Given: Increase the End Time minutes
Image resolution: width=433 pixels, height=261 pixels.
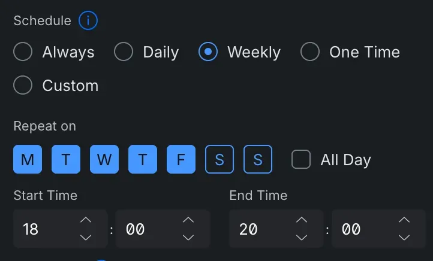Looking at the screenshot, I should (404, 220).
